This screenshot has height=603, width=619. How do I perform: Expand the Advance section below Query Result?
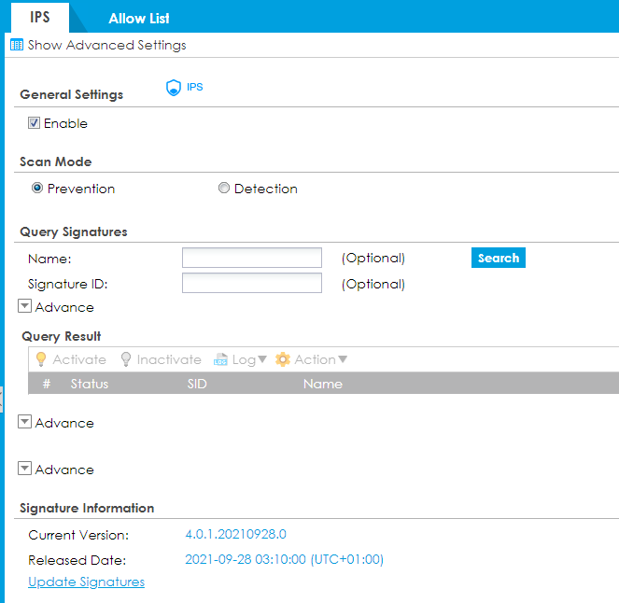[25, 422]
